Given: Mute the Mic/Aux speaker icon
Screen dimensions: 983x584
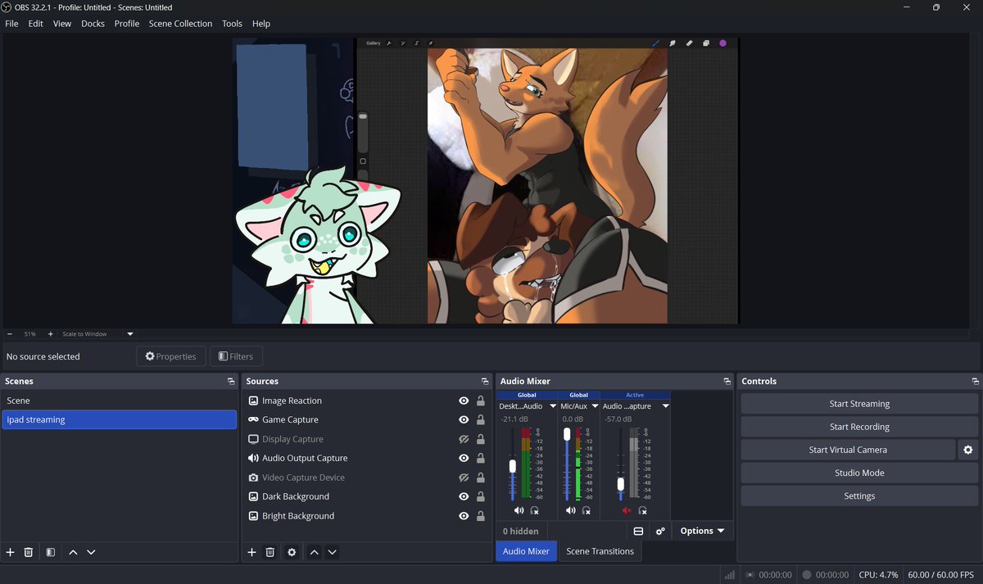Looking at the screenshot, I should click(571, 510).
